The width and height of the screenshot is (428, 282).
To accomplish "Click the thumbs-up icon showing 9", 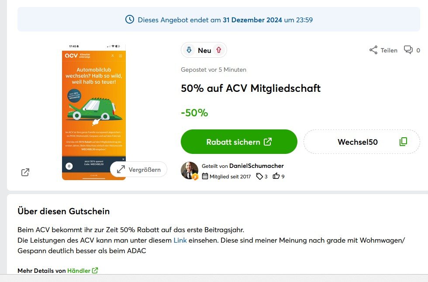I will pyautogui.click(x=276, y=176).
